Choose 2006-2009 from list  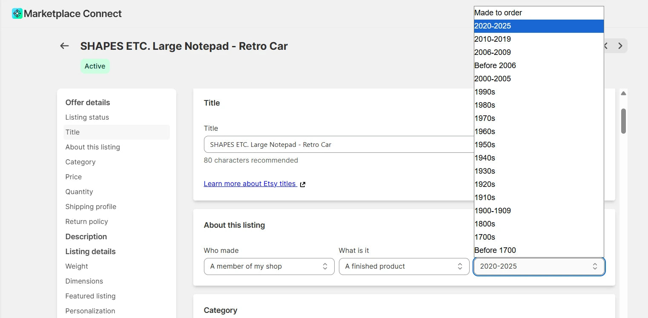pyautogui.click(x=539, y=52)
